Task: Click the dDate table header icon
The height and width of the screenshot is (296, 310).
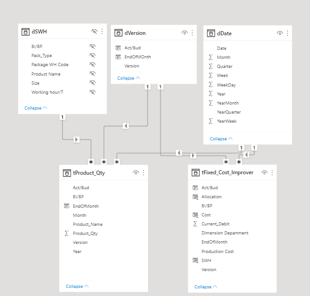Action: 211,33
